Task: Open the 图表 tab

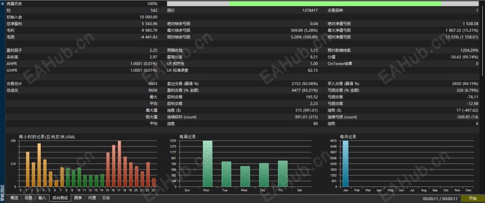Action: click(x=78, y=198)
